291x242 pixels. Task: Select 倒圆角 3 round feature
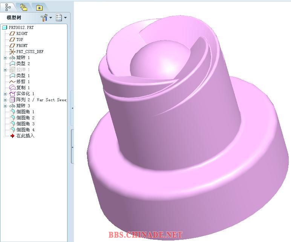coord(25,124)
